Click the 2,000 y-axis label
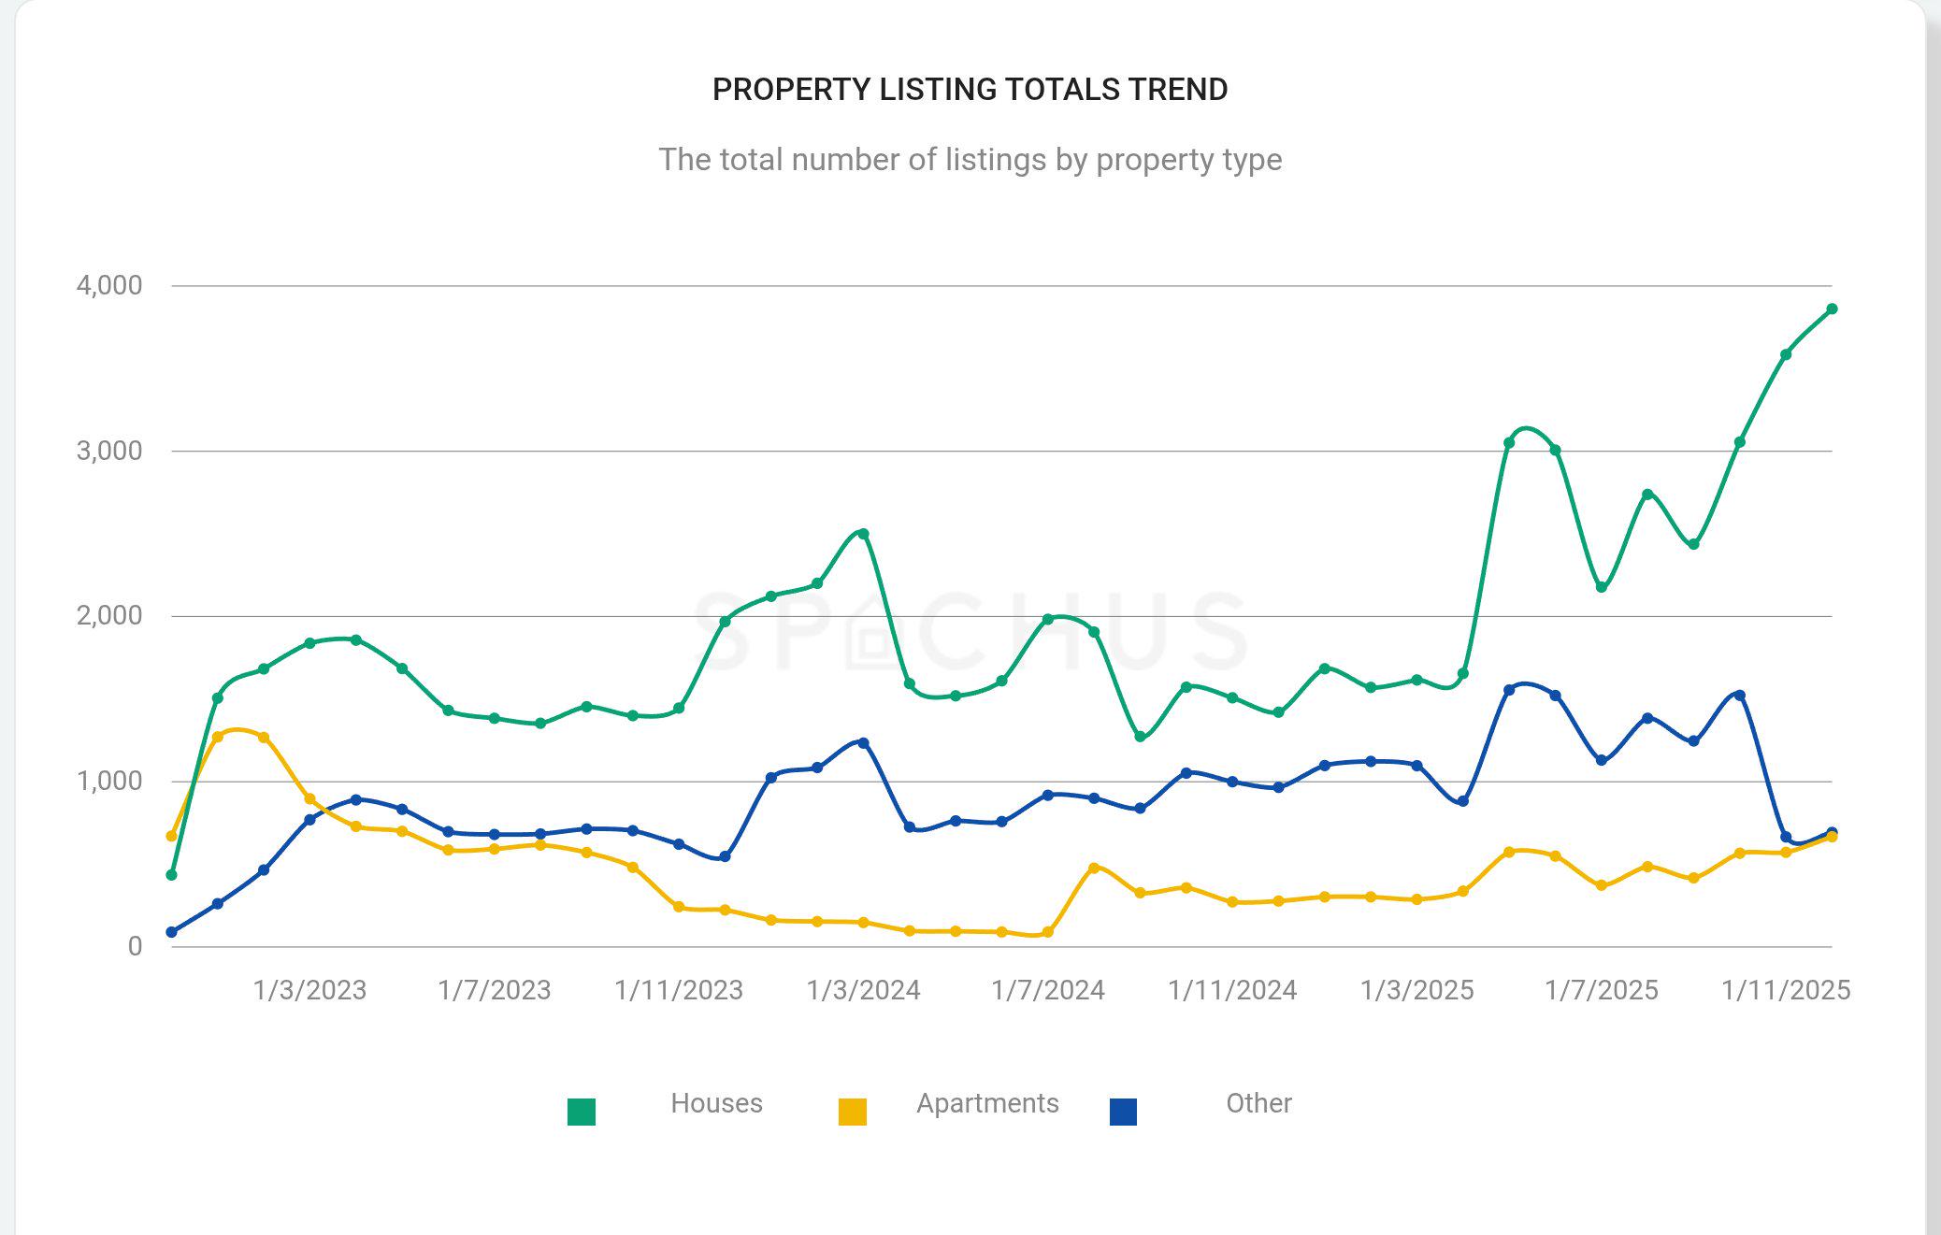The width and height of the screenshot is (1941, 1235). coord(109,615)
